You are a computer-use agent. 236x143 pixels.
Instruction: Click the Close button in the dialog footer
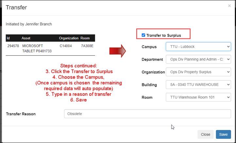point(206,134)
